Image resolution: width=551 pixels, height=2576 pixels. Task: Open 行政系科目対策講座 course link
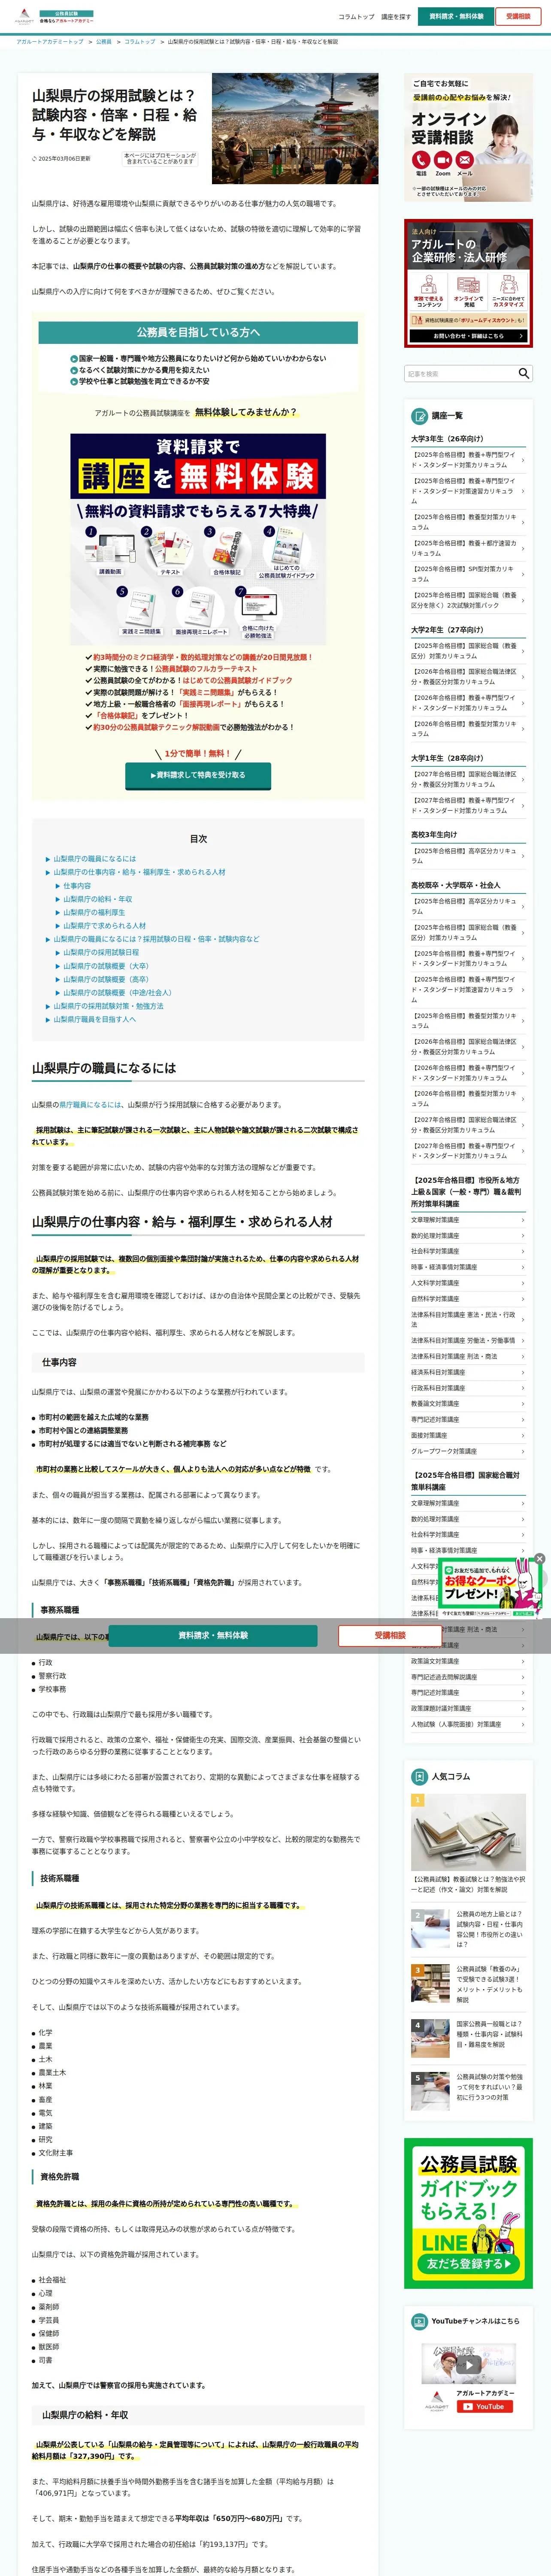click(x=468, y=1388)
